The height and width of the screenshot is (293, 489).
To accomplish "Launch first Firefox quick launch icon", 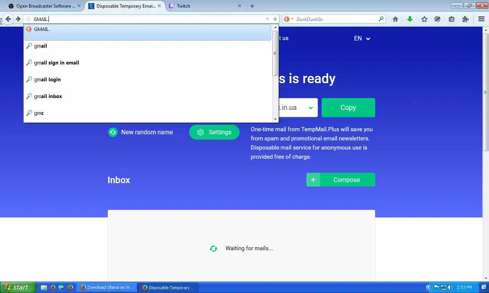I will [x=53, y=287].
